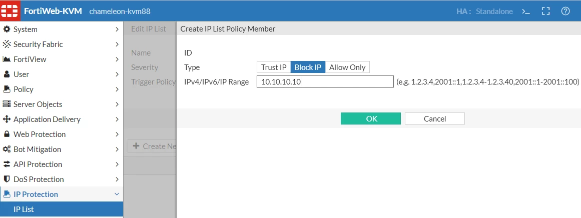The width and height of the screenshot is (581, 218).
Task: Expand Server Objects chevron
Action: tap(117, 104)
